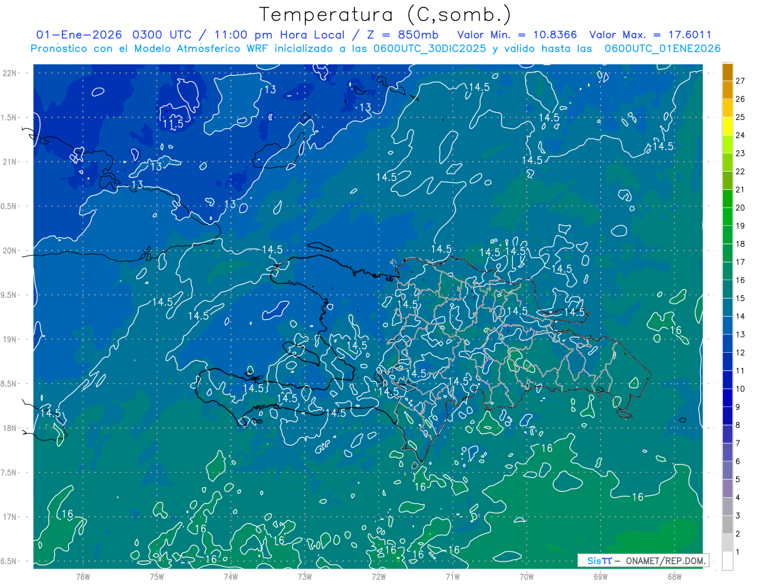This screenshot has height=585, width=757.
Task: Click the legend value "4"
Action: 738,498
